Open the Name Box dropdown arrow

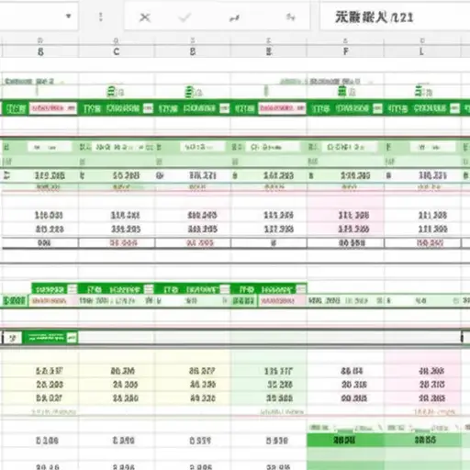point(69,17)
